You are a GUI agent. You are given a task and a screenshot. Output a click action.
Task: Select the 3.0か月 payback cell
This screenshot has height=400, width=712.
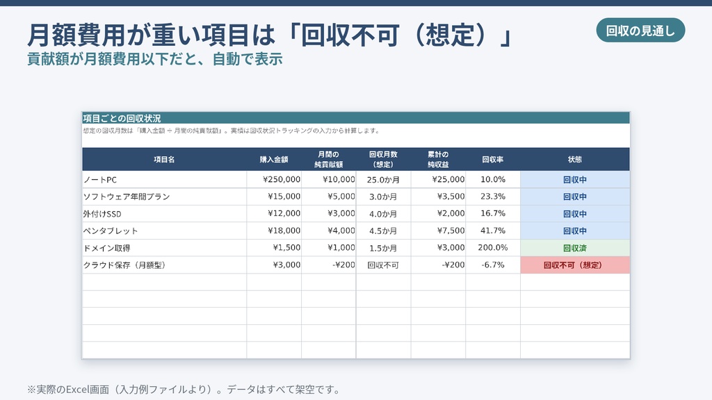click(x=383, y=197)
